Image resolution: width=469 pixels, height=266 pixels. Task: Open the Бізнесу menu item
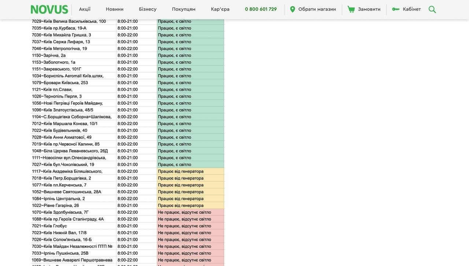pyautogui.click(x=148, y=9)
